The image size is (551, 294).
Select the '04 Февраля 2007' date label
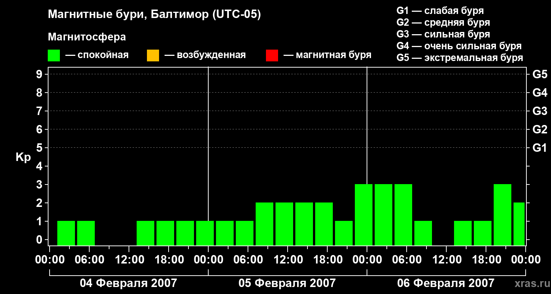pos(129,283)
